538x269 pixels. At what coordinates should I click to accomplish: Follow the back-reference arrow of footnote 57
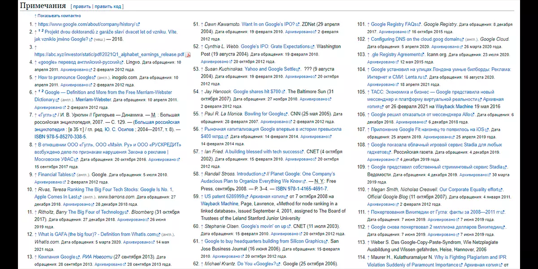(x=202, y=152)
